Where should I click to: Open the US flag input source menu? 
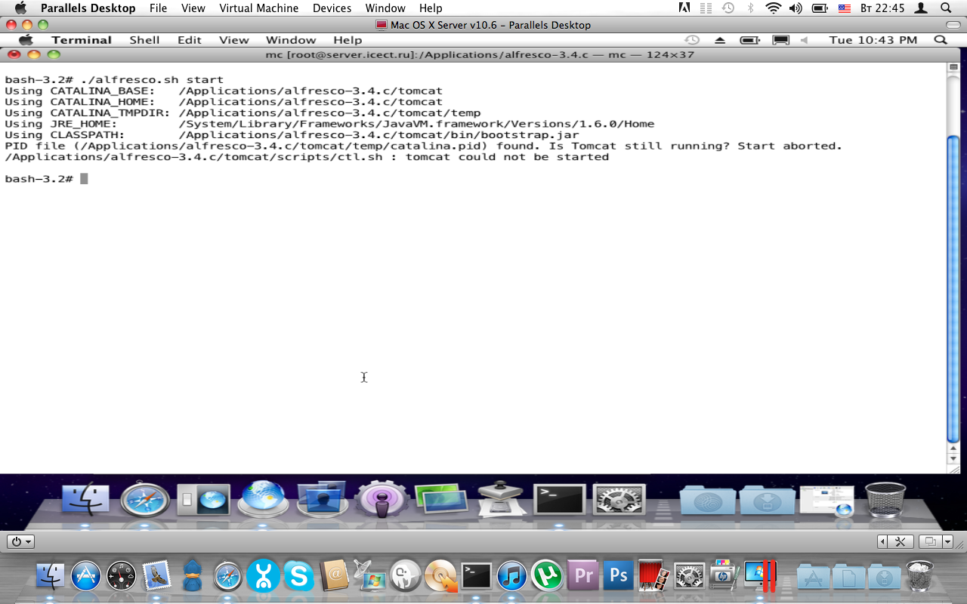tap(844, 8)
